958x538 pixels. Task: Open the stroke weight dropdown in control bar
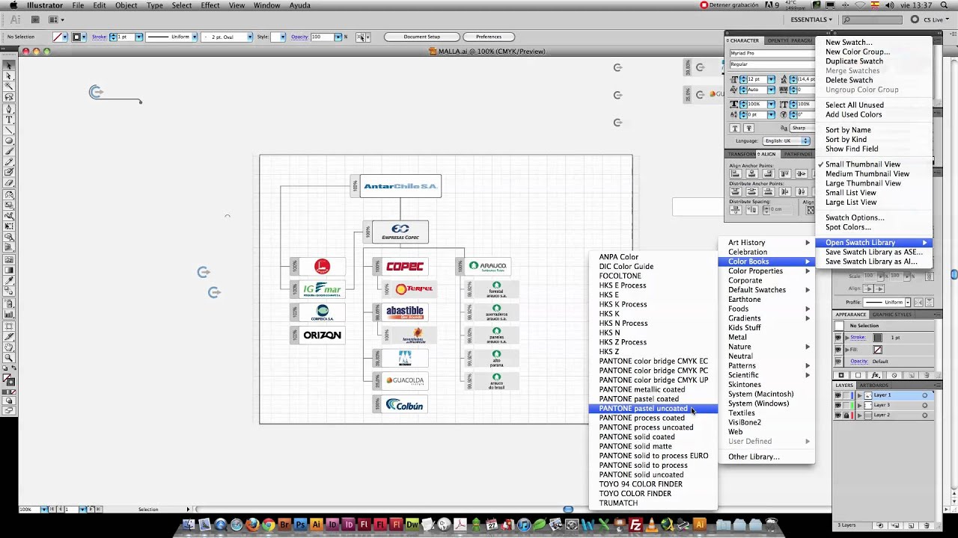point(138,37)
